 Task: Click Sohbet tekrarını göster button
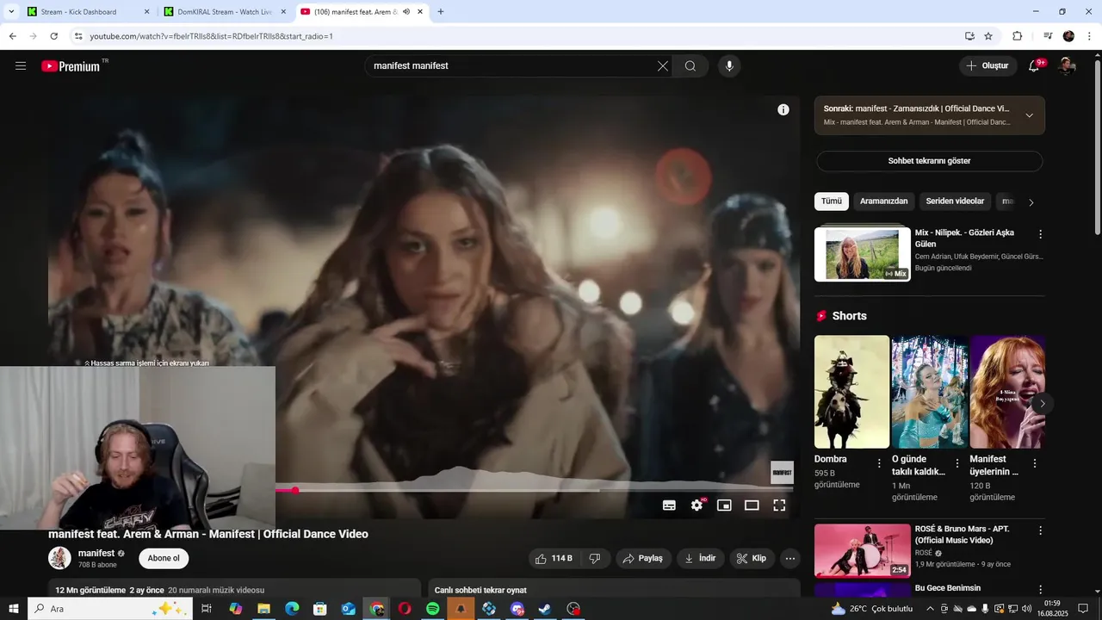930,161
